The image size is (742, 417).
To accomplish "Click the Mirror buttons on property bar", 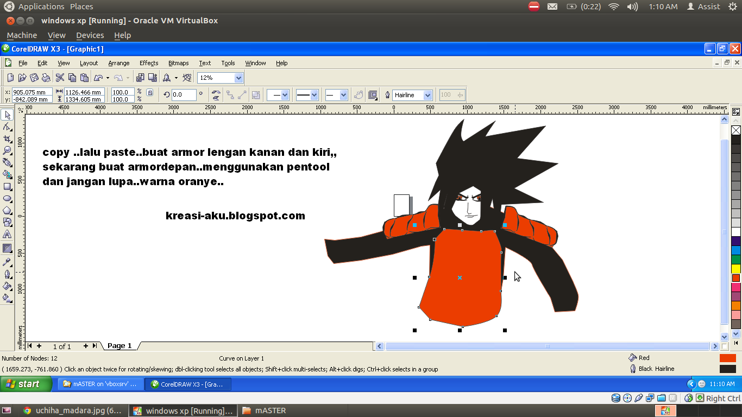I will pyautogui.click(x=216, y=95).
